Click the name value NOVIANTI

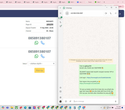pos(50,21)
